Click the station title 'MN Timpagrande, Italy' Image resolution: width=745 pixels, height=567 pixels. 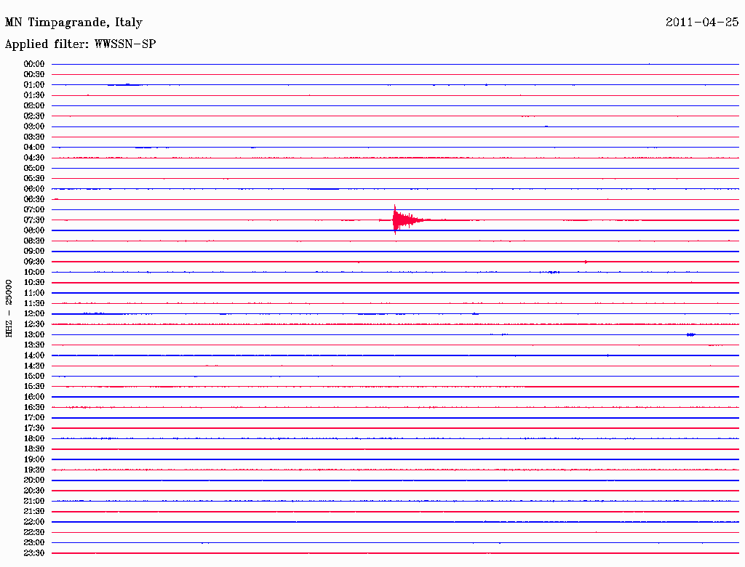[73, 23]
